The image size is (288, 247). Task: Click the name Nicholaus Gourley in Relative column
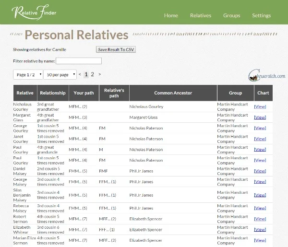click(22, 106)
